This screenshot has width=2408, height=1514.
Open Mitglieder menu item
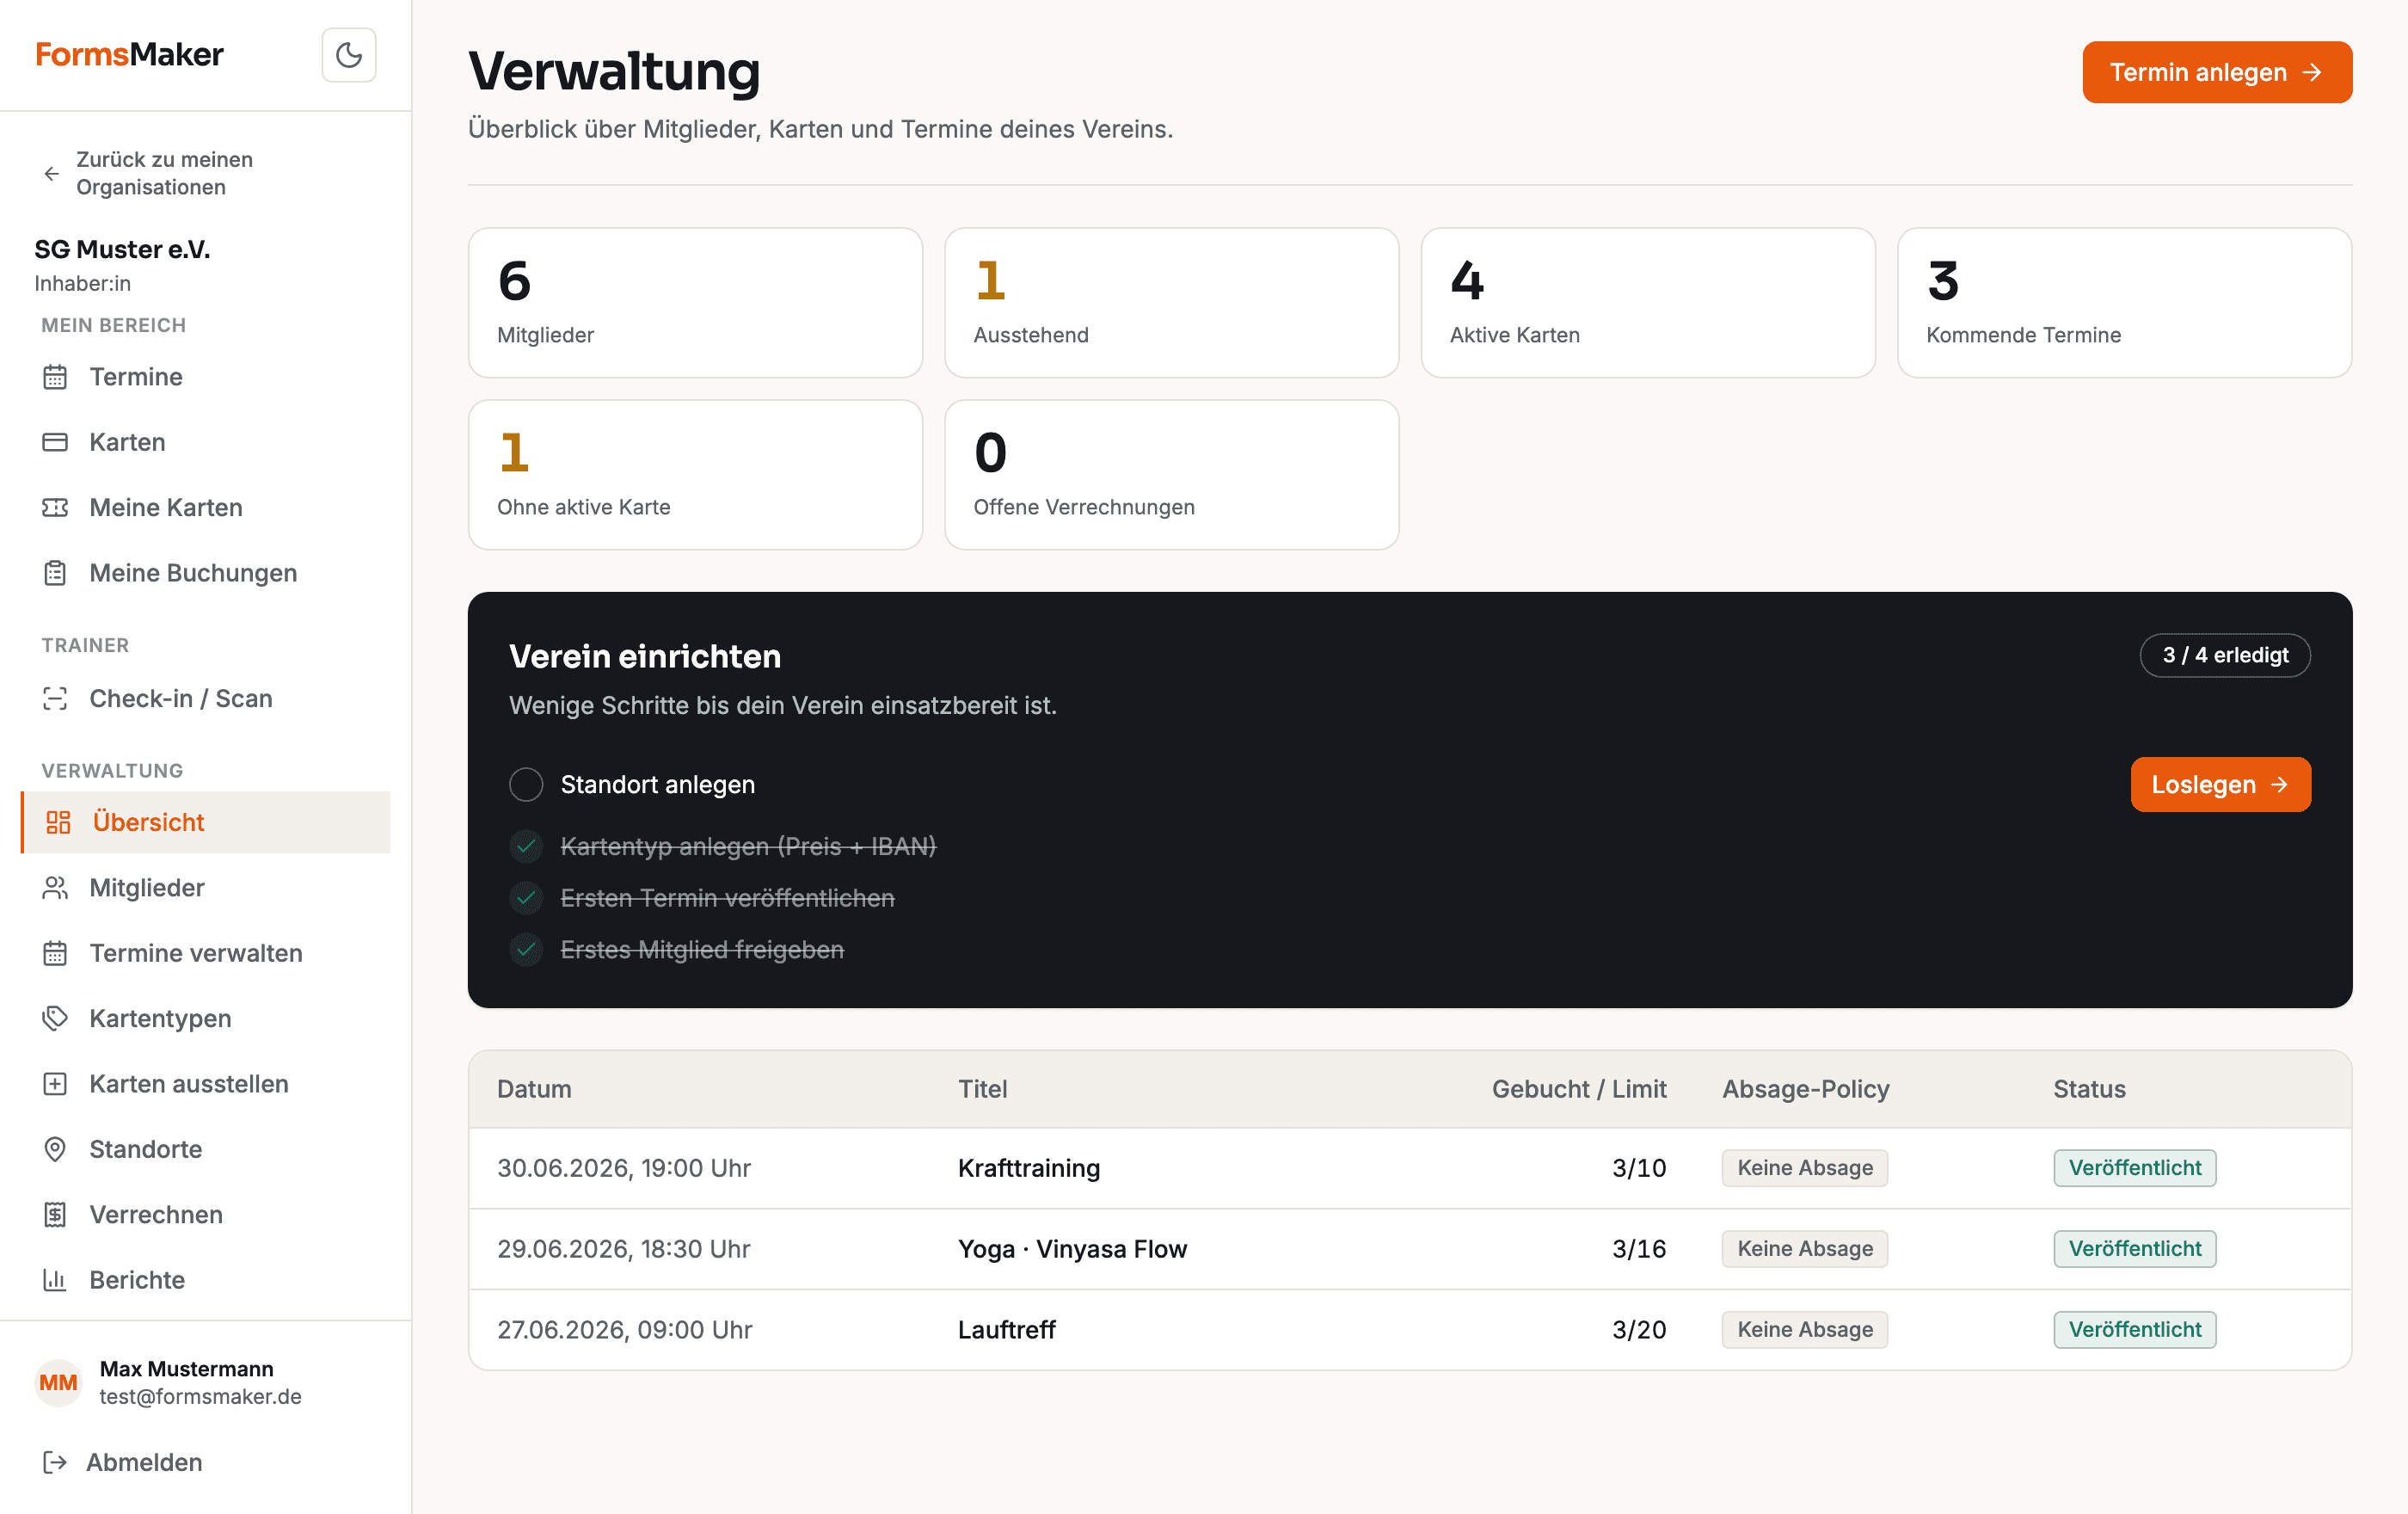point(205,887)
